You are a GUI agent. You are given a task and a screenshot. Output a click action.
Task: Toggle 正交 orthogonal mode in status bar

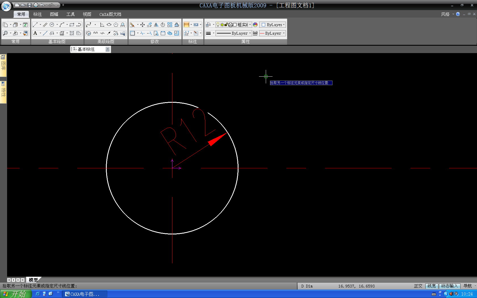pos(418,286)
